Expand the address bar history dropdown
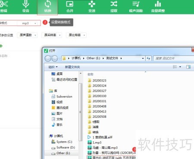 [x=143, y=58]
